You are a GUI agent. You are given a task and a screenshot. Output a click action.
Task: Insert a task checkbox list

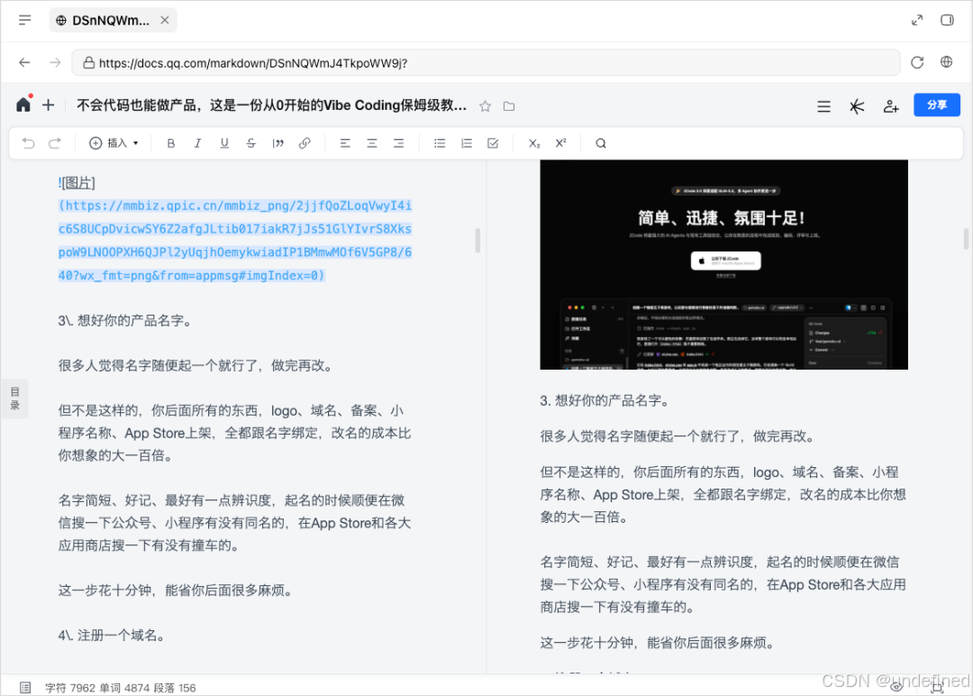click(494, 143)
